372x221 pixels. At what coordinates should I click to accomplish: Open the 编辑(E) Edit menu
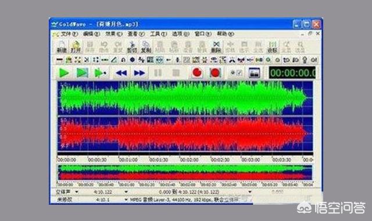(x=92, y=34)
